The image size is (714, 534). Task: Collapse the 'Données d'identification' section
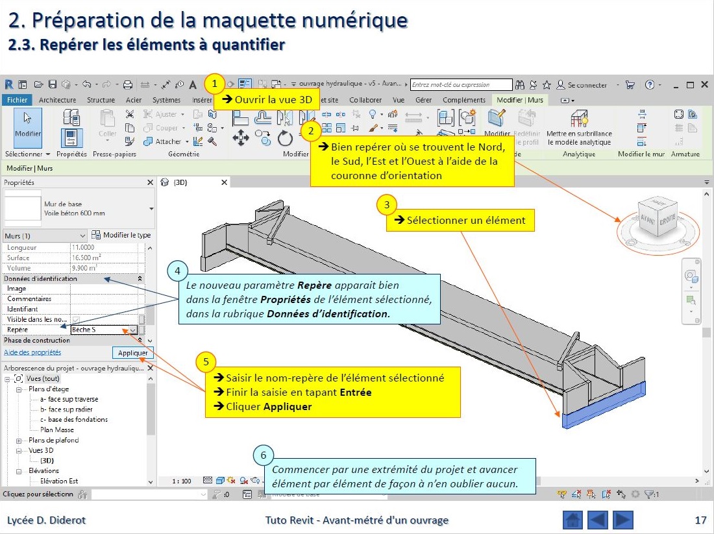coord(140,278)
